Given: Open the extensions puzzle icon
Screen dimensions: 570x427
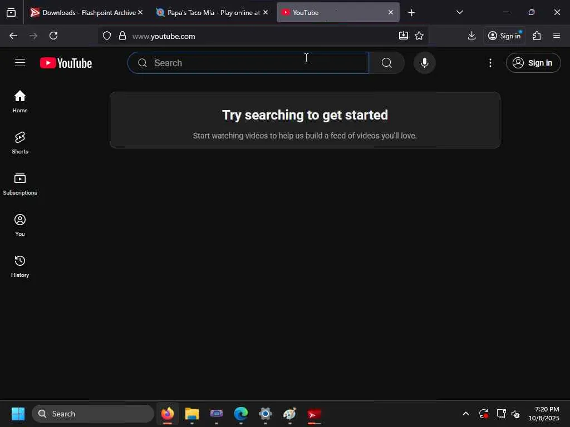Looking at the screenshot, I should point(537,36).
